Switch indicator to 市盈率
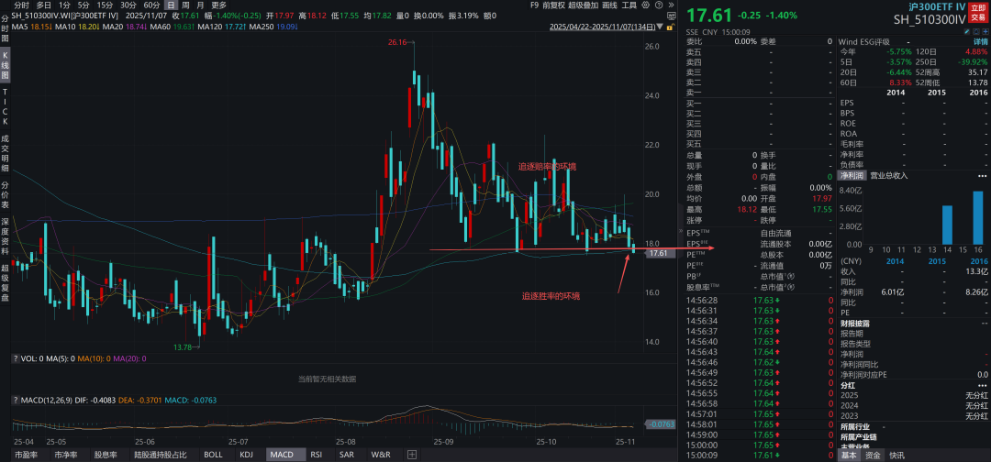 tap(26, 455)
